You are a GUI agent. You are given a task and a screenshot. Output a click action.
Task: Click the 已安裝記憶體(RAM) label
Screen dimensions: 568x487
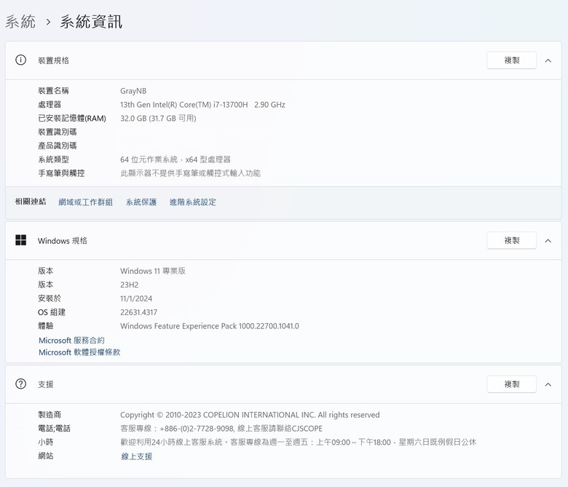(72, 119)
